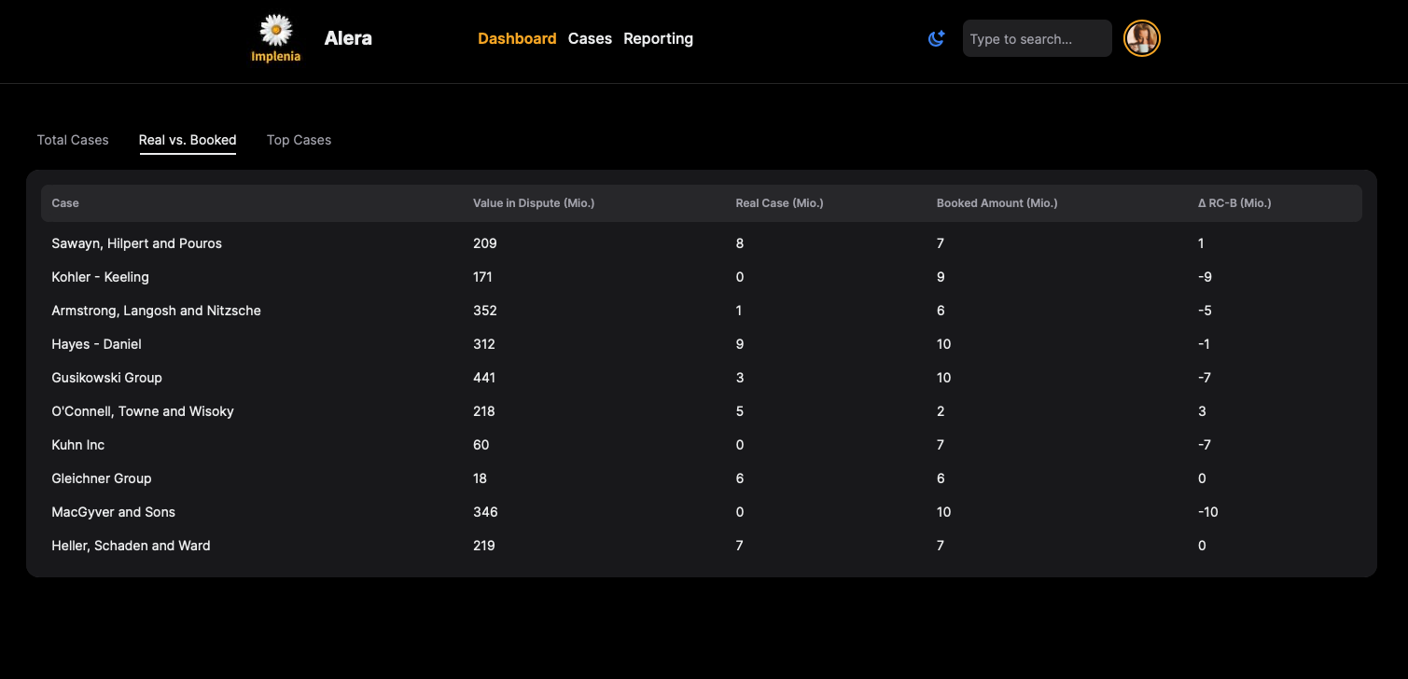Click Real Case value 8
The height and width of the screenshot is (679, 1408).
point(739,243)
